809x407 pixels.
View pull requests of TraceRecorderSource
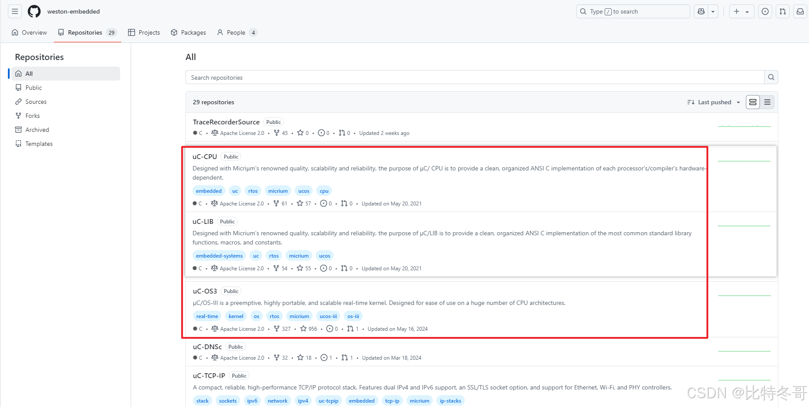(x=345, y=133)
